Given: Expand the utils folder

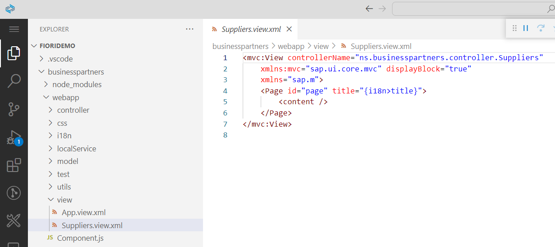Looking at the screenshot, I should (51, 187).
